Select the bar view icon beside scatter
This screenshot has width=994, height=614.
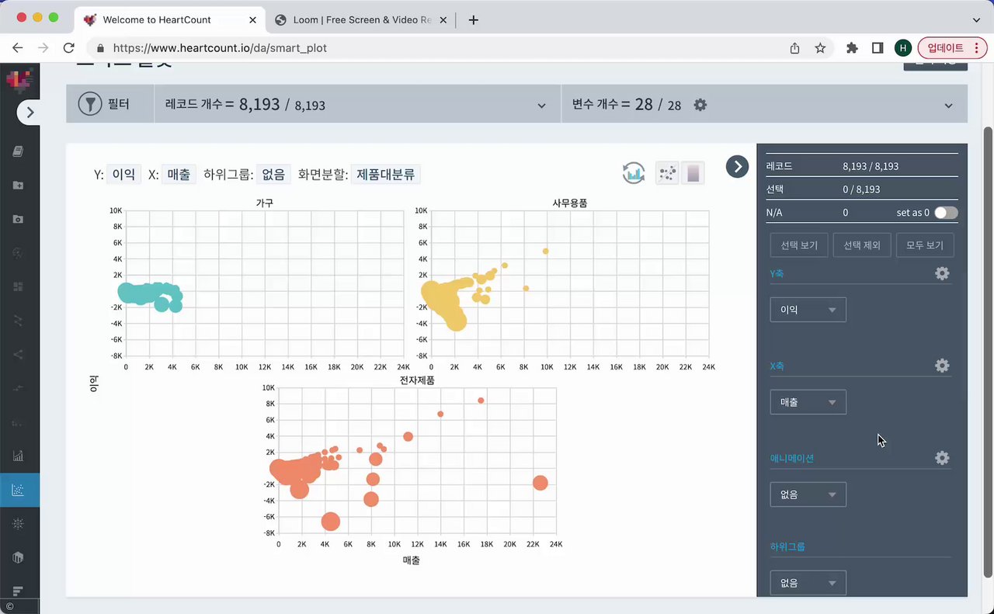tap(693, 173)
